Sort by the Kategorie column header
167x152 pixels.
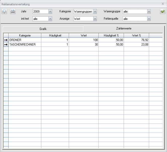click(25, 35)
